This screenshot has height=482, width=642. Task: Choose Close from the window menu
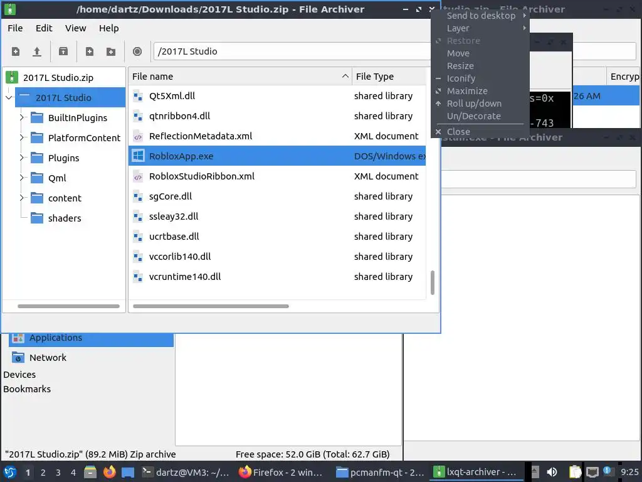tap(481, 132)
